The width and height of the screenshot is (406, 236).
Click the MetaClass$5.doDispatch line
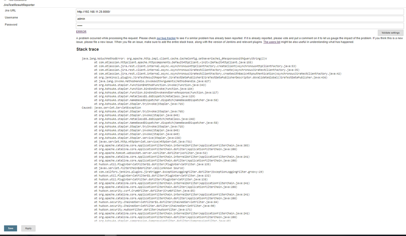click(x=145, y=119)
